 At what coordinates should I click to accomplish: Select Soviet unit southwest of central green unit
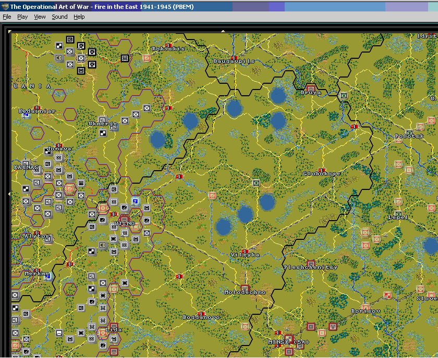coord(212,196)
